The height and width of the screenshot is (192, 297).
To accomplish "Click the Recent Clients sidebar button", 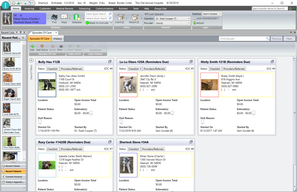I will point(13,166).
